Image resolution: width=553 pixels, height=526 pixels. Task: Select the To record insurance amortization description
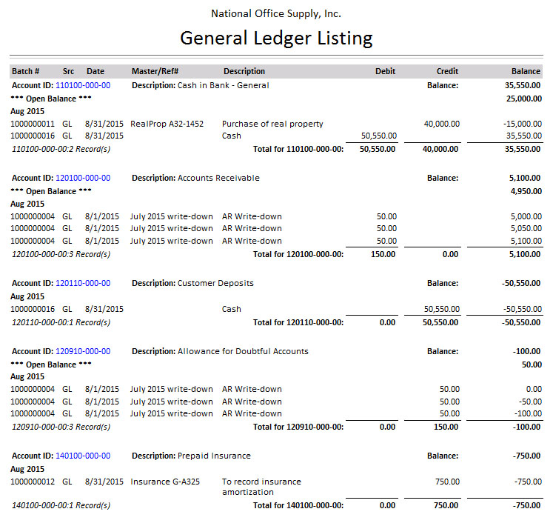pyautogui.click(x=261, y=487)
